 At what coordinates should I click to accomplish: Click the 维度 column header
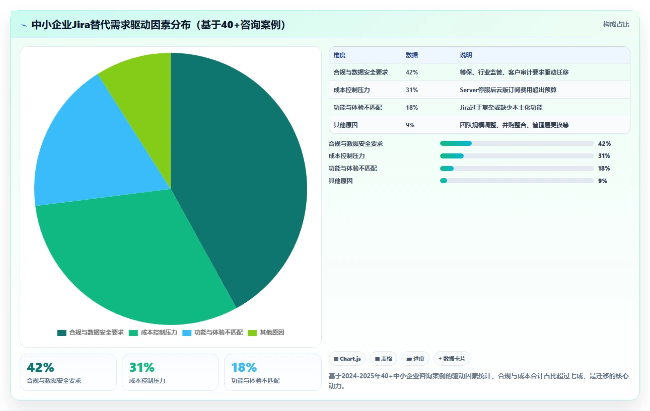340,55
